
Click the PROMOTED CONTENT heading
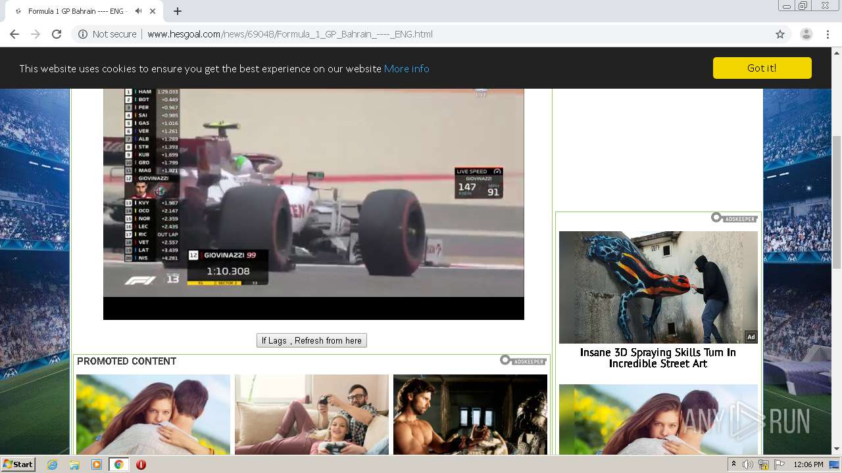tap(126, 361)
